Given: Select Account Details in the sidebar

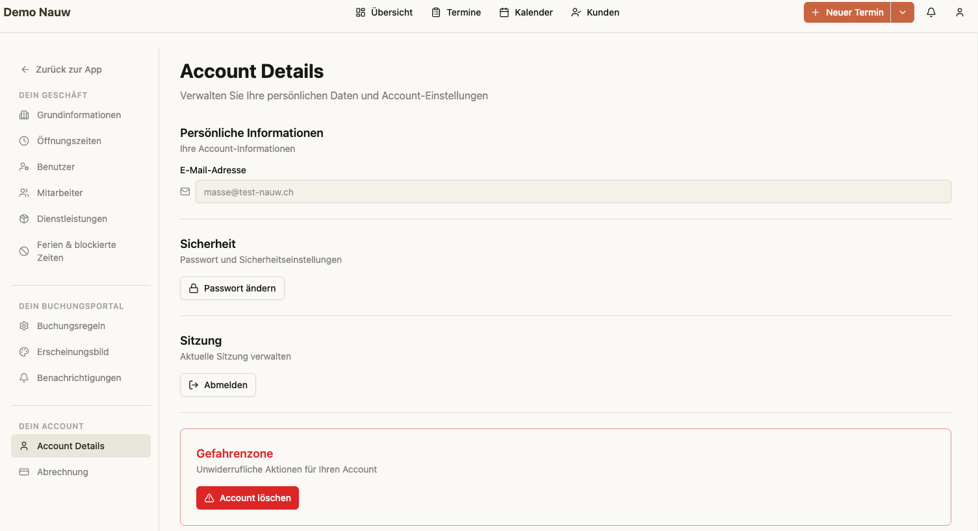Looking at the screenshot, I should [81, 446].
